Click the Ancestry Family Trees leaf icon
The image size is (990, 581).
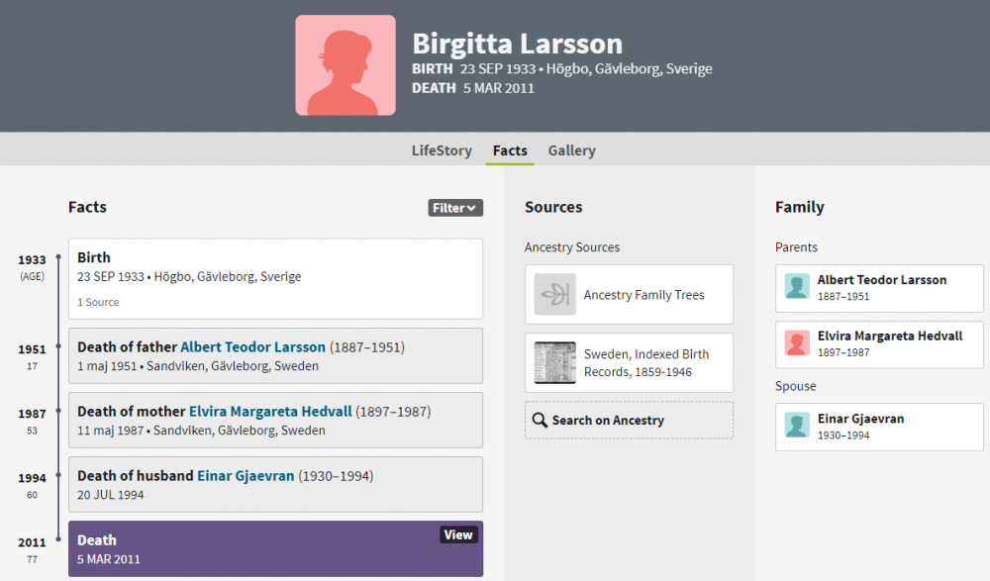(x=555, y=294)
